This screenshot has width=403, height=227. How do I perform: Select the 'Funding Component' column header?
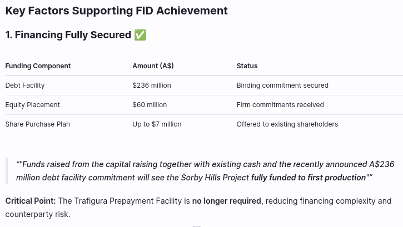(38, 66)
